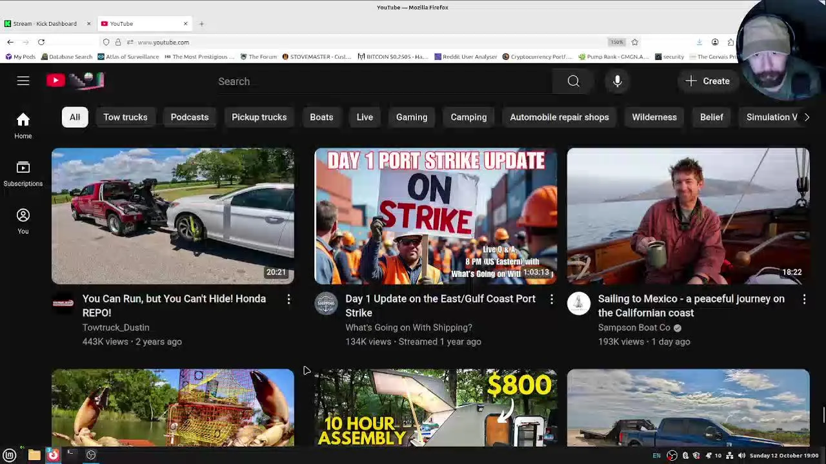826x464 pixels.
Task: Open Firefox account icon in toolbar
Action: [715, 42]
